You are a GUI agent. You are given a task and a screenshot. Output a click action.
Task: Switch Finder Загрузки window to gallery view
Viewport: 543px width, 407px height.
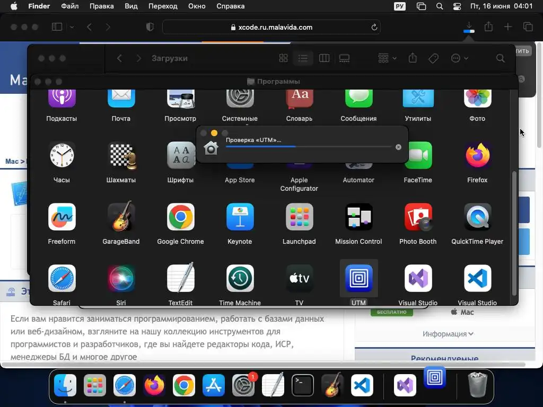pos(344,58)
